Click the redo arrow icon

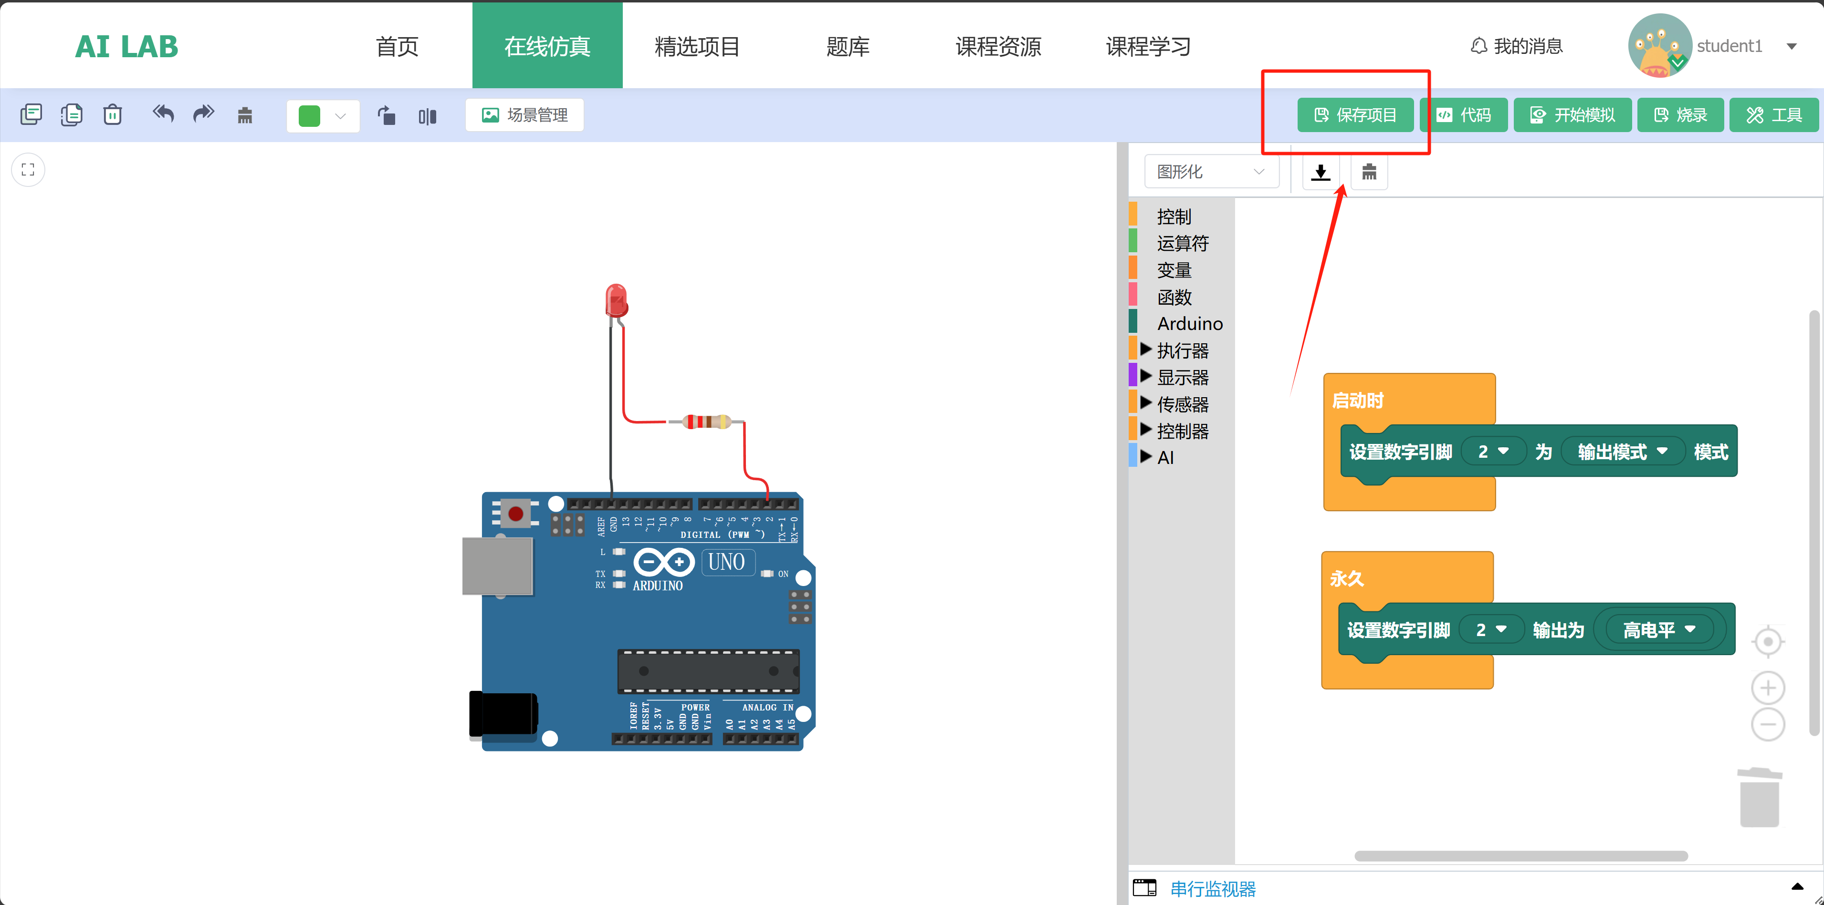203,114
